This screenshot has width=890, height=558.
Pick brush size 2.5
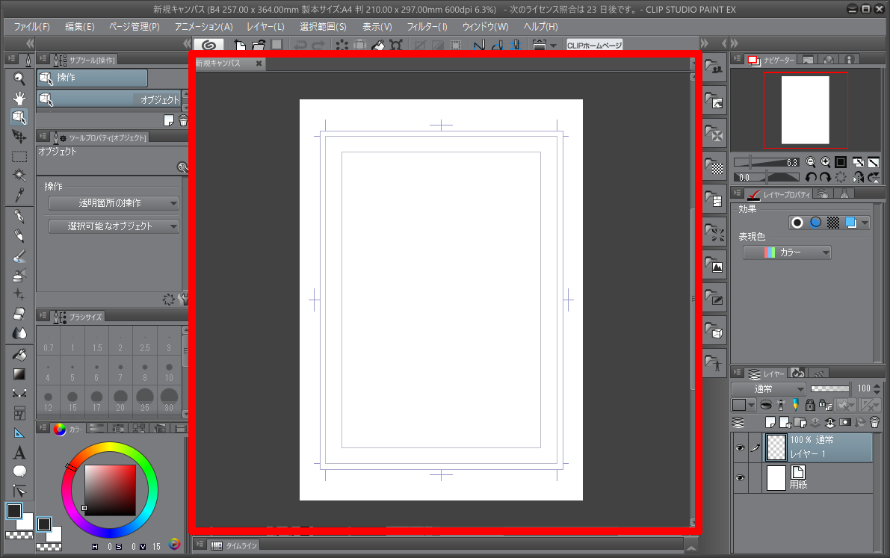click(x=145, y=341)
